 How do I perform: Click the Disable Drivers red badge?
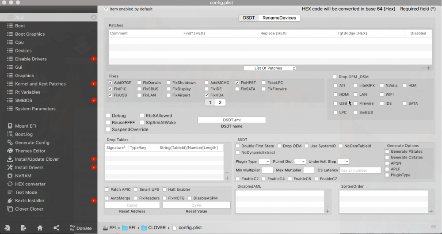(x=94, y=59)
